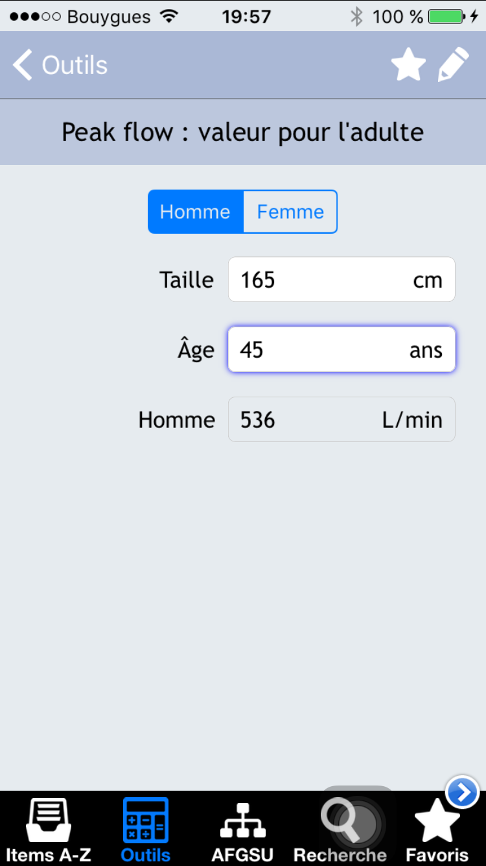Switch to the Femme segment
Image resolution: width=486 pixels, height=866 pixels.
point(290,212)
